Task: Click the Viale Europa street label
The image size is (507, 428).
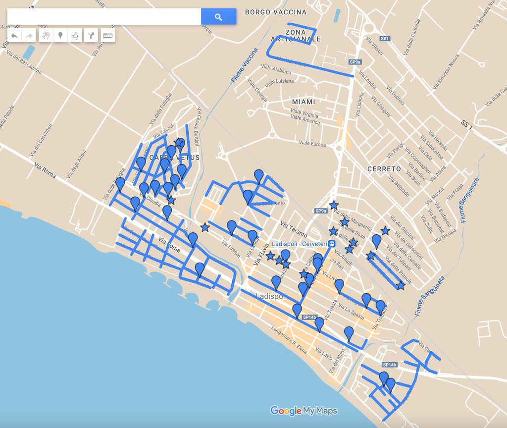Action: (x=312, y=144)
